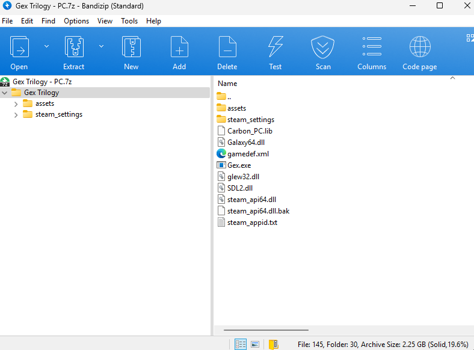
Task: Select the gamedef.xml file
Action: (x=248, y=154)
